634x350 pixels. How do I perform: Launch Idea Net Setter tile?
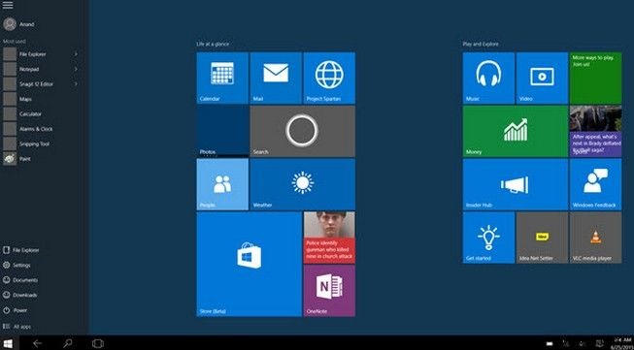click(542, 238)
